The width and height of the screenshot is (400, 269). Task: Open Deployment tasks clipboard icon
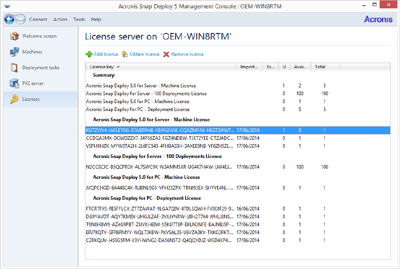pyautogui.click(x=14, y=68)
